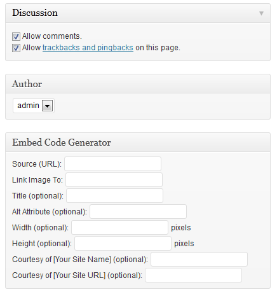
Task: Select the Title (optional) text box
Action: pos(114,196)
